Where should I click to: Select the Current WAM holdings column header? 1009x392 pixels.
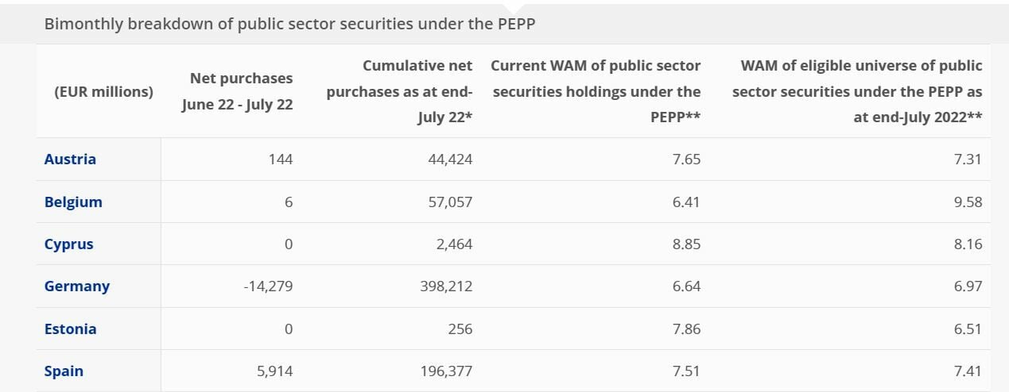click(x=596, y=91)
